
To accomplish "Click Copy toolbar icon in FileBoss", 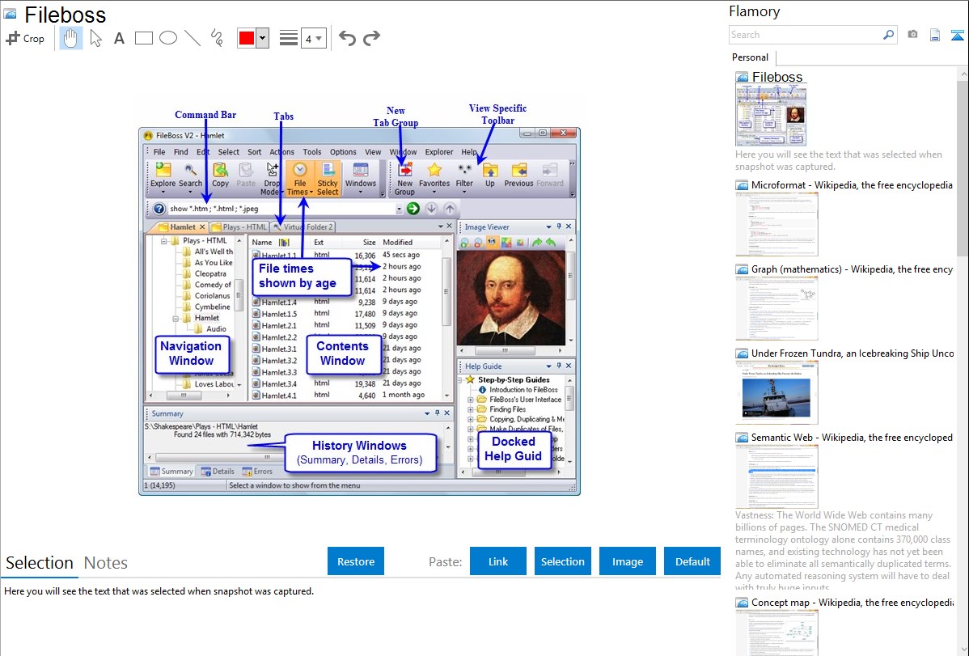I will pos(220,175).
